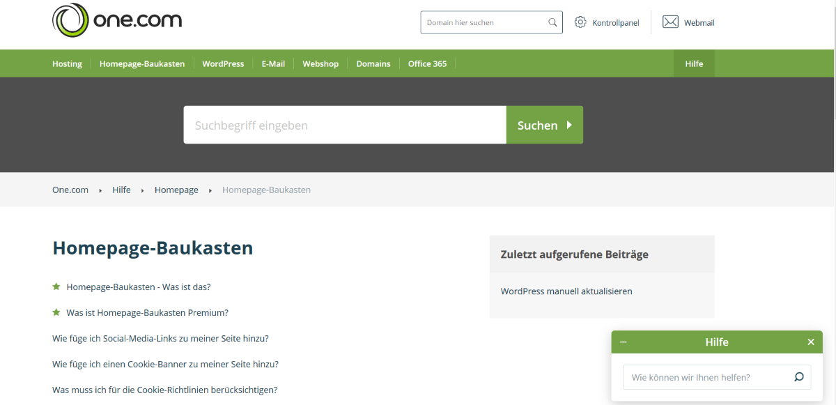The height and width of the screenshot is (405, 836).
Task: Click the Kontrollpanel gear icon
Action: (x=580, y=22)
